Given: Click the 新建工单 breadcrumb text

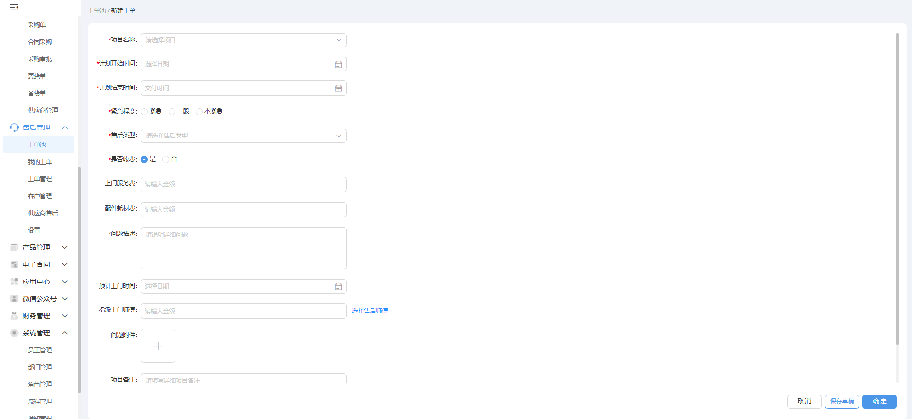Looking at the screenshot, I should tap(123, 10).
